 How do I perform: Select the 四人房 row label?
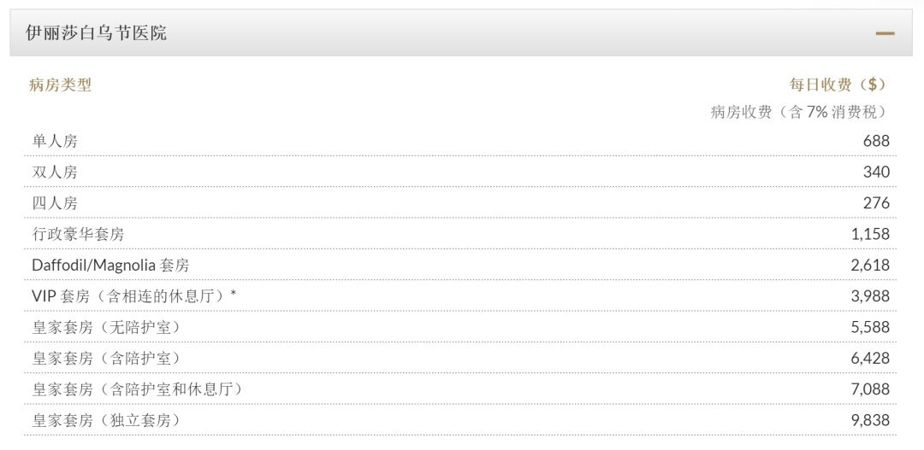[x=55, y=203]
